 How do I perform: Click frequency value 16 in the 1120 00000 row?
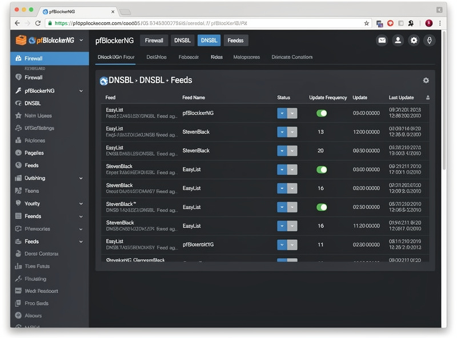pos(320,226)
